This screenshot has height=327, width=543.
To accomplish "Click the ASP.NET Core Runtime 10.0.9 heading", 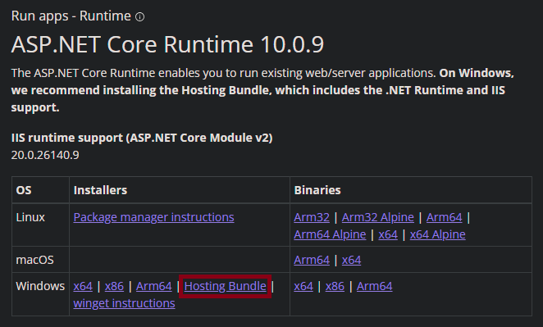I will coord(167,44).
